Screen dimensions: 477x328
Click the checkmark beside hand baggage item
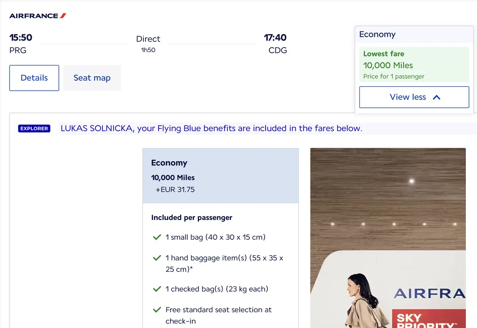(x=157, y=258)
